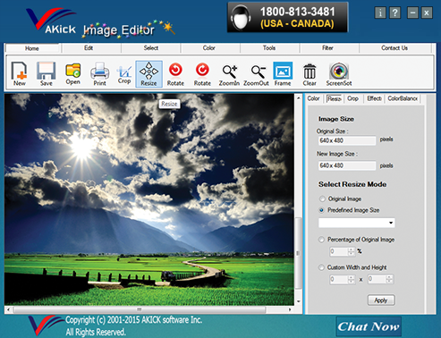Click the Chat Now button
This screenshot has height=338, width=441.
[369, 326]
